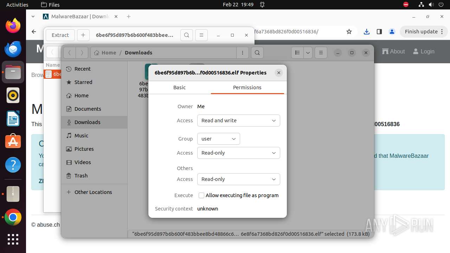The height and width of the screenshot is (253, 450).
Task: Launch Firefox from the dock
Action: [x=13, y=26]
